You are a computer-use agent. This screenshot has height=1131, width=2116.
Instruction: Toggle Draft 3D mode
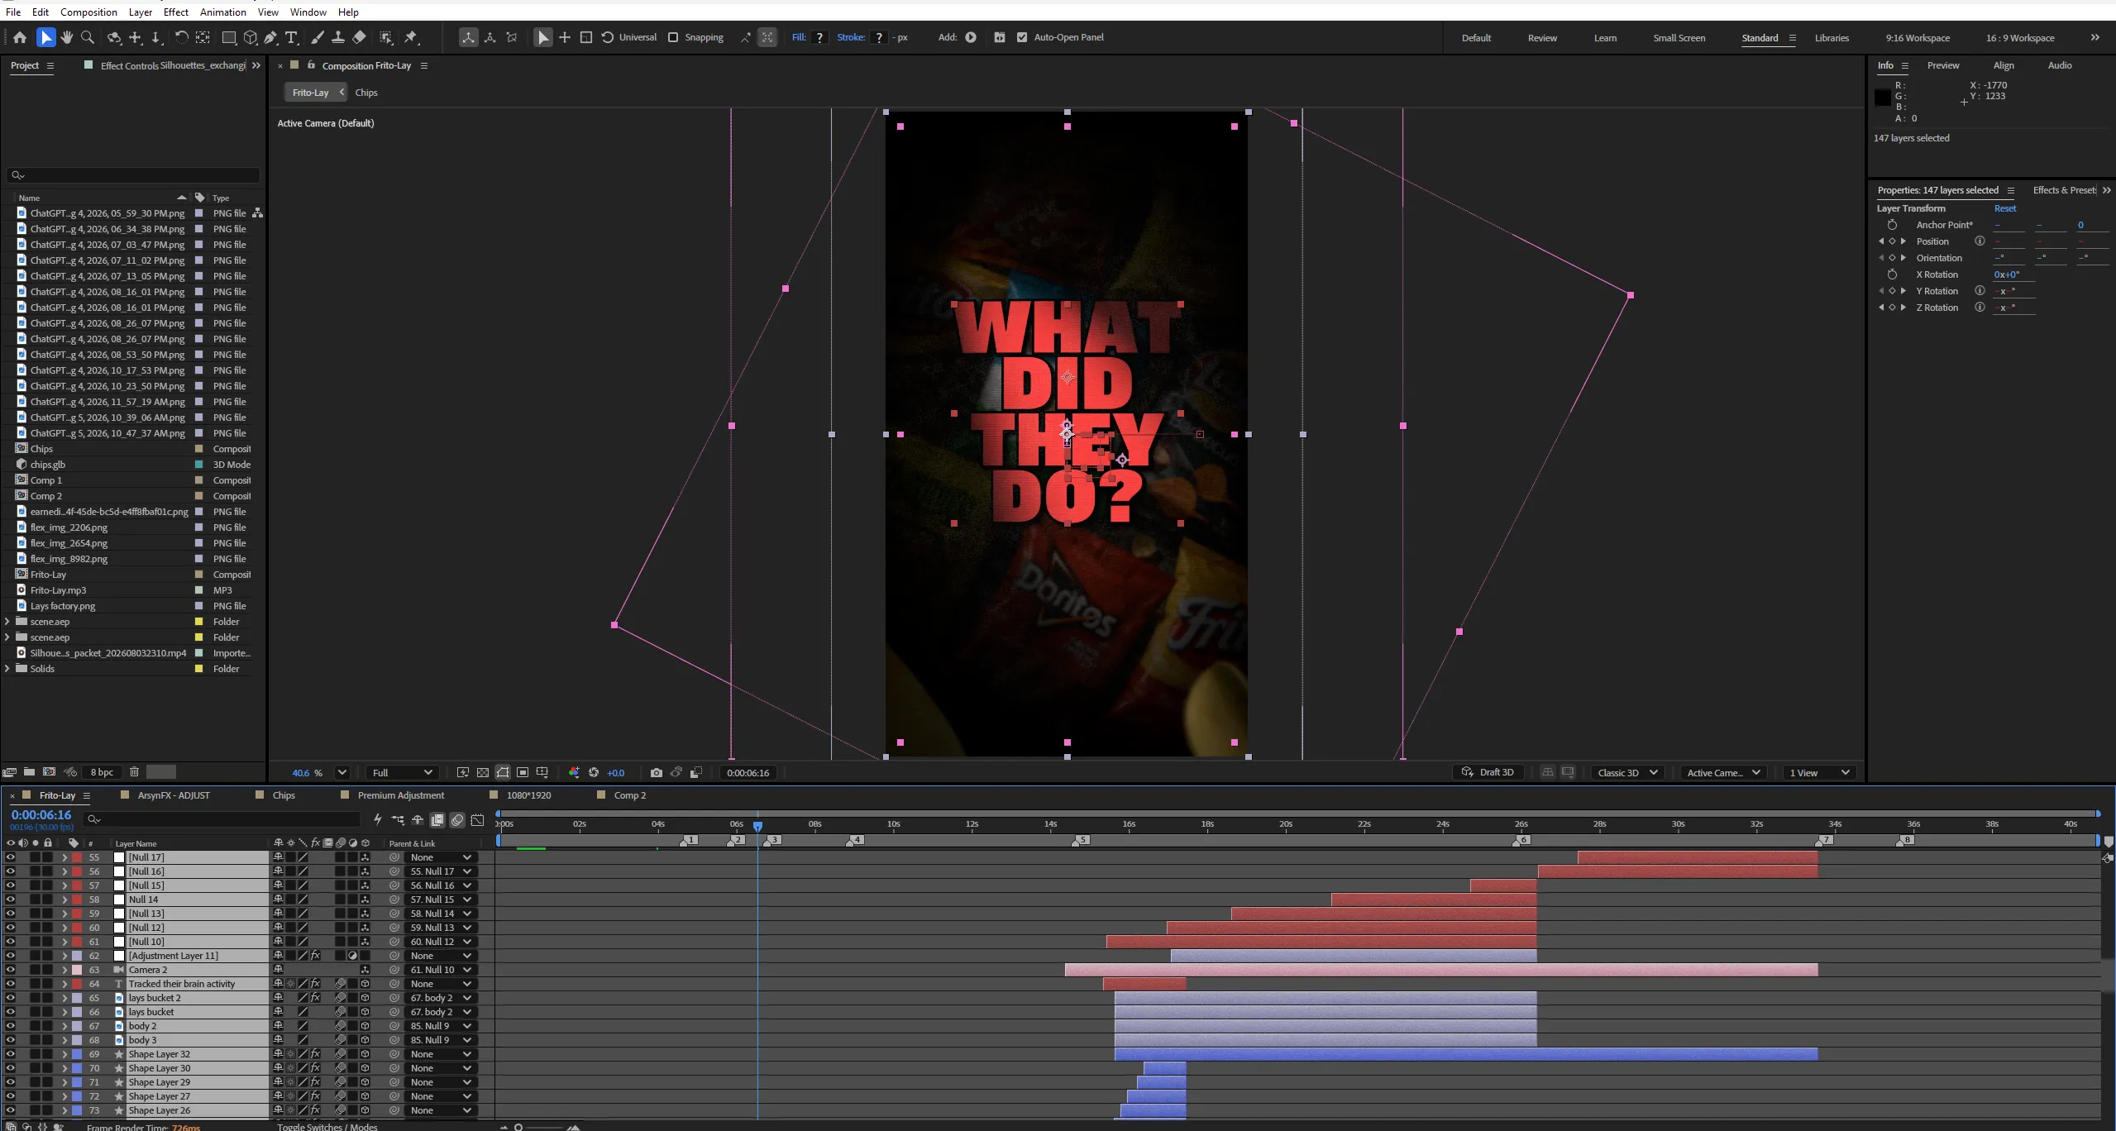[1488, 772]
